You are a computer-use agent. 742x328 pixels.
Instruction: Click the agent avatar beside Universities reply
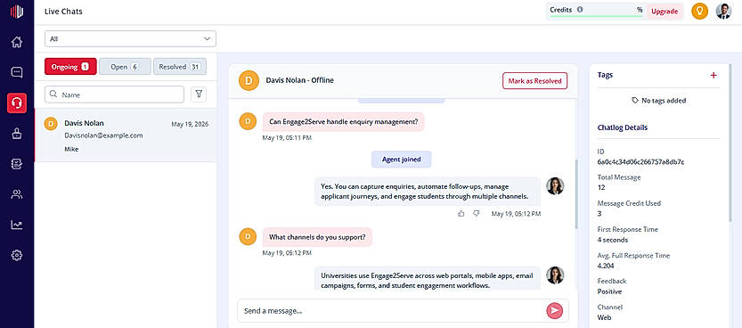point(555,275)
